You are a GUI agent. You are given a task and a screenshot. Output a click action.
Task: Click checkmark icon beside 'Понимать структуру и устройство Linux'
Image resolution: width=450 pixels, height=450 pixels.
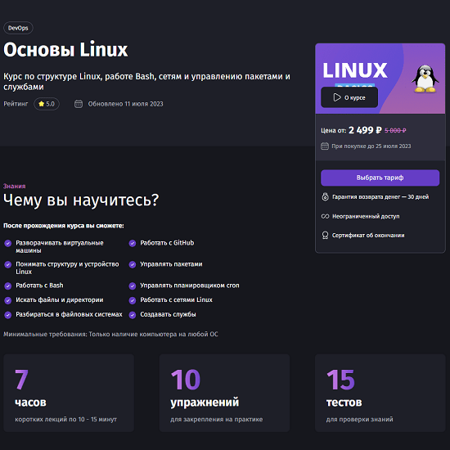(x=8, y=264)
